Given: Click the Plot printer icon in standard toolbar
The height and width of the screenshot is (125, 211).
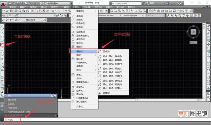Looking at the screenshot, I should [x=16, y=11].
